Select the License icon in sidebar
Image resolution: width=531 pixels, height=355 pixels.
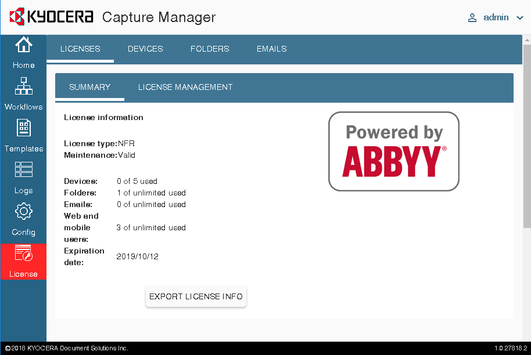(x=23, y=253)
